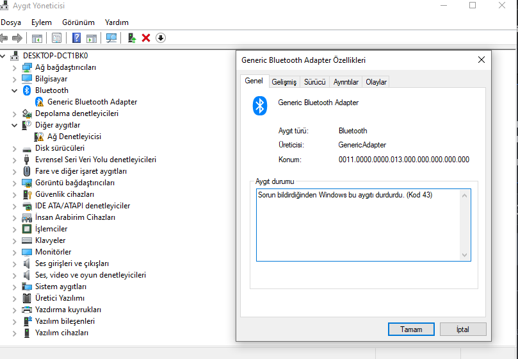Open the Yardım menu
Image resolution: width=518 pixels, height=359 pixels.
click(x=117, y=22)
